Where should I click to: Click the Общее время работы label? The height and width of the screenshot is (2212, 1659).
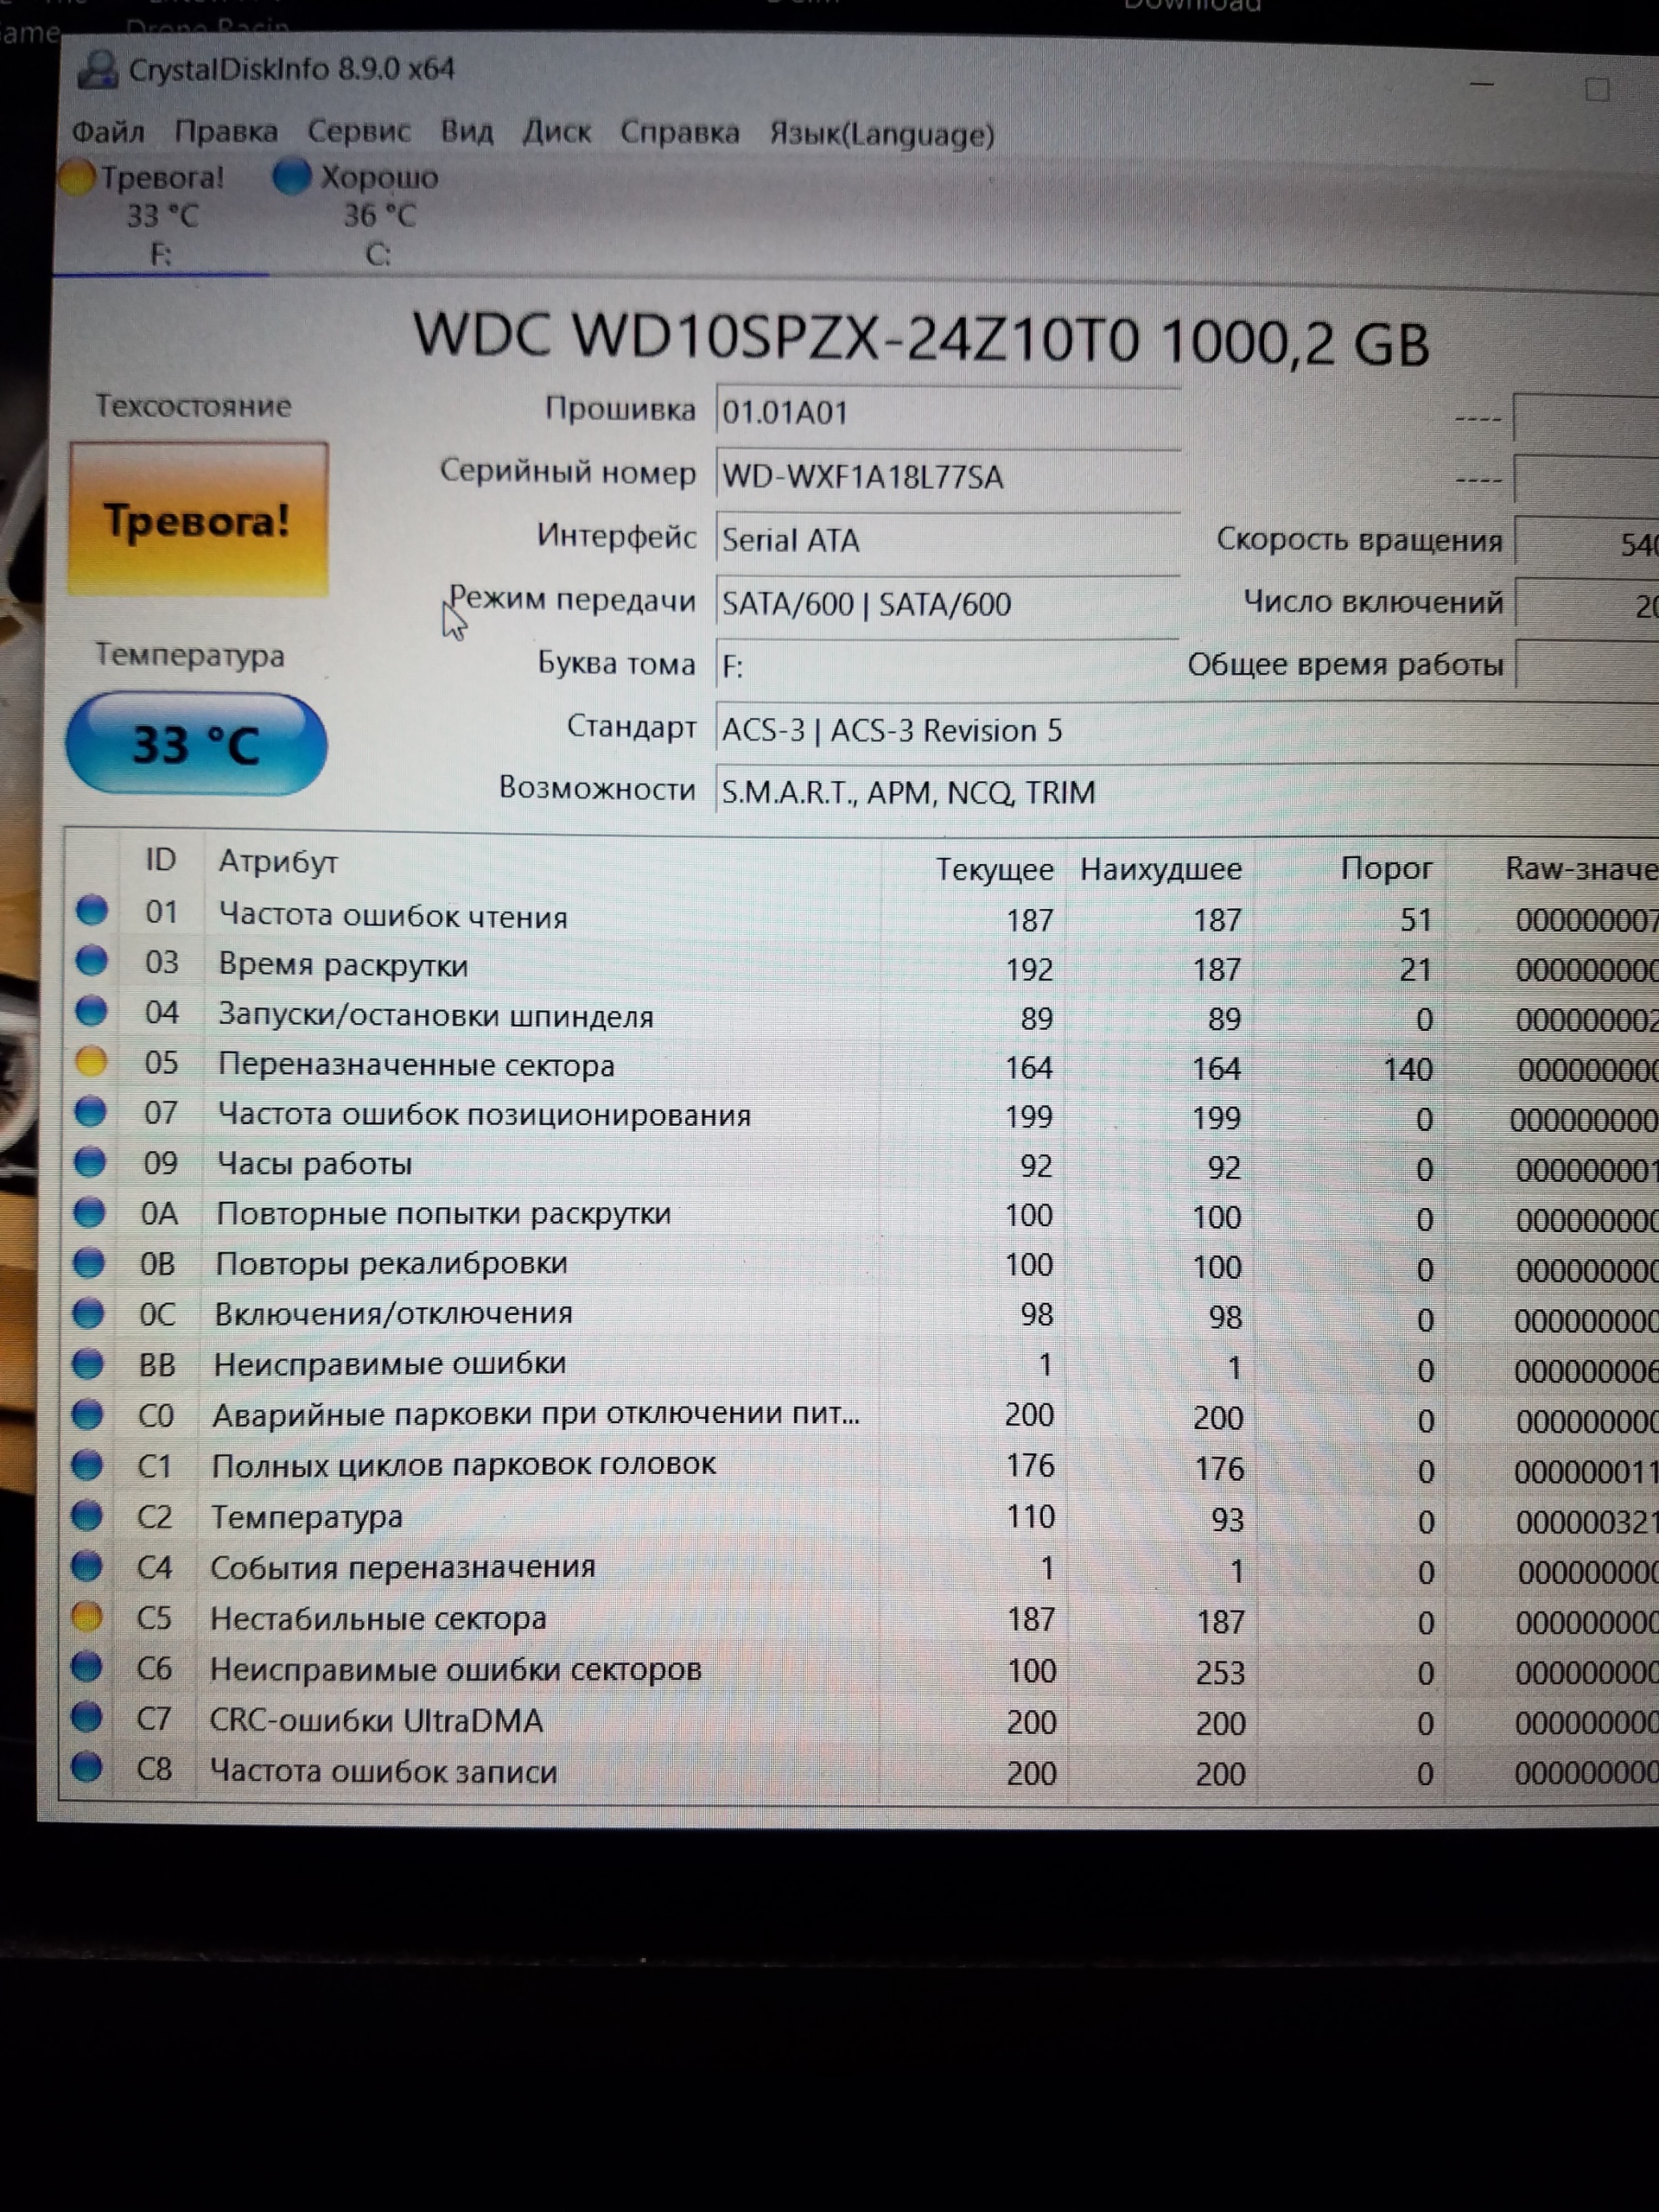[x=1345, y=665]
